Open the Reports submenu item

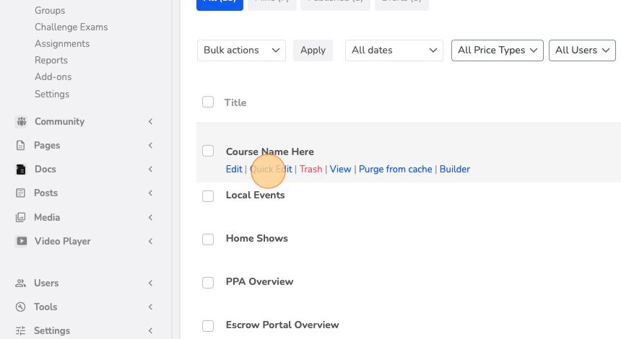pyautogui.click(x=51, y=60)
